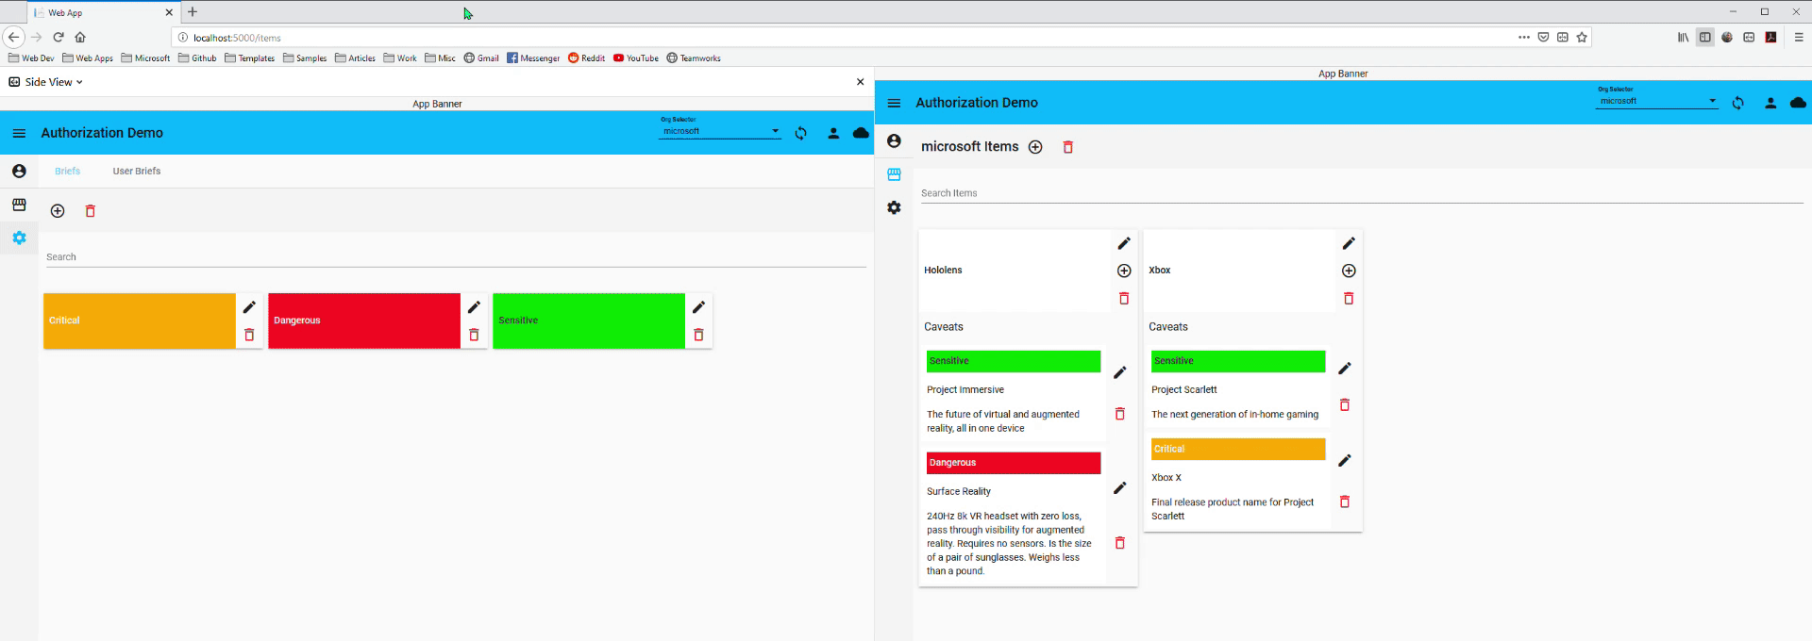Delete the Sensitive brief

pyautogui.click(x=698, y=335)
